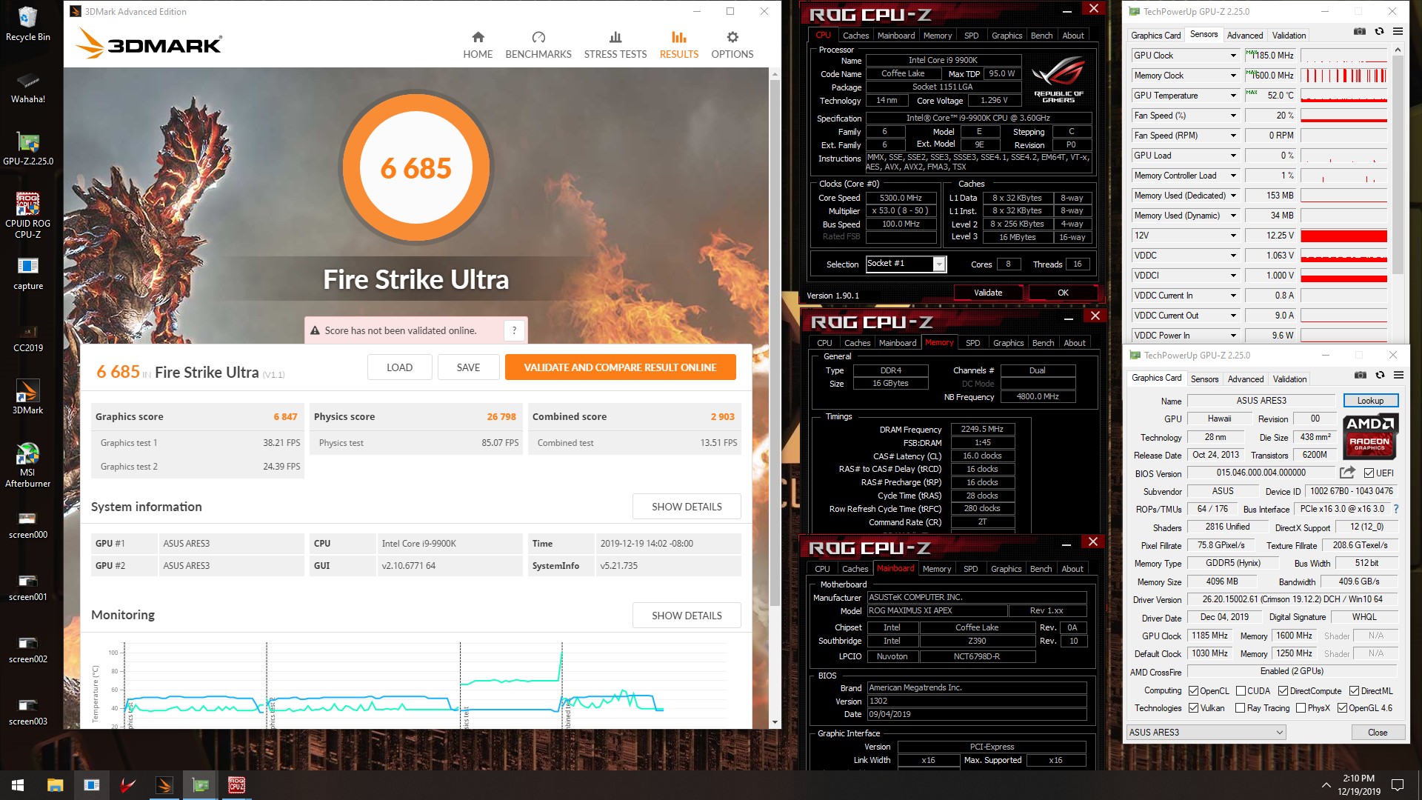
Task: Show hidden system tray icons chevron
Action: (1326, 785)
